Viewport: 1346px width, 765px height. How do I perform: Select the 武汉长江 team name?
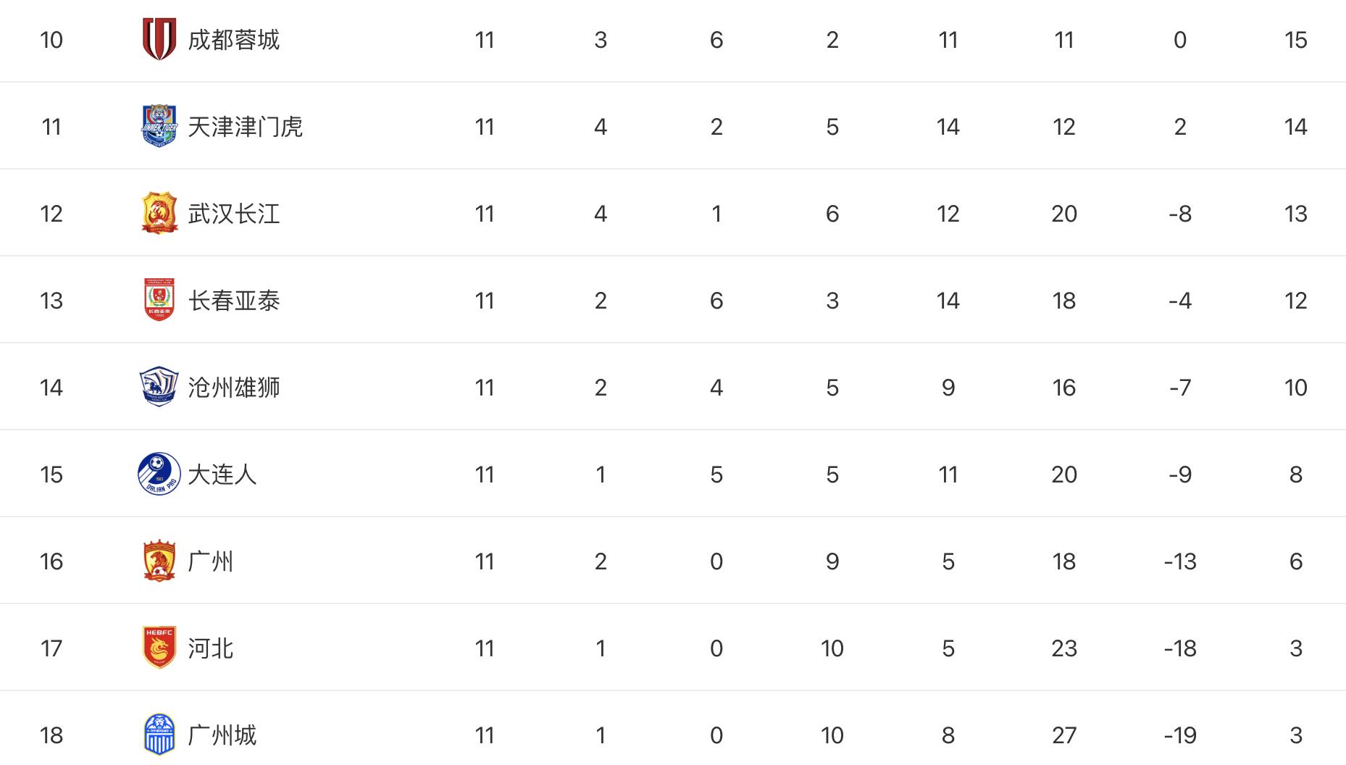point(233,214)
